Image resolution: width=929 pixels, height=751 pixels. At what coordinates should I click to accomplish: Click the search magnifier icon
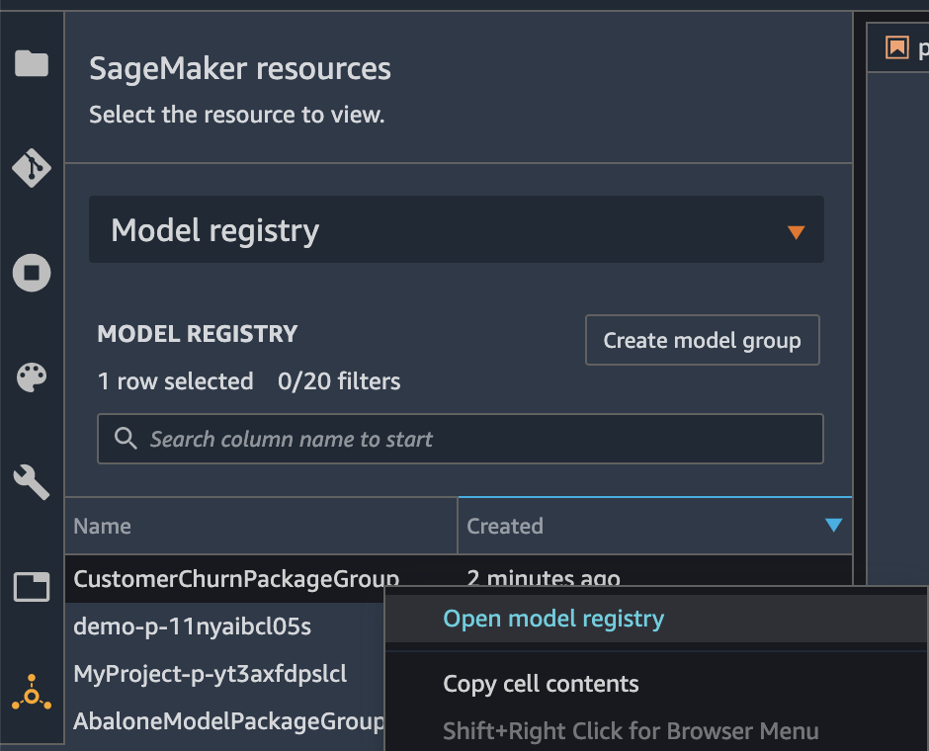tap(126, 439)
